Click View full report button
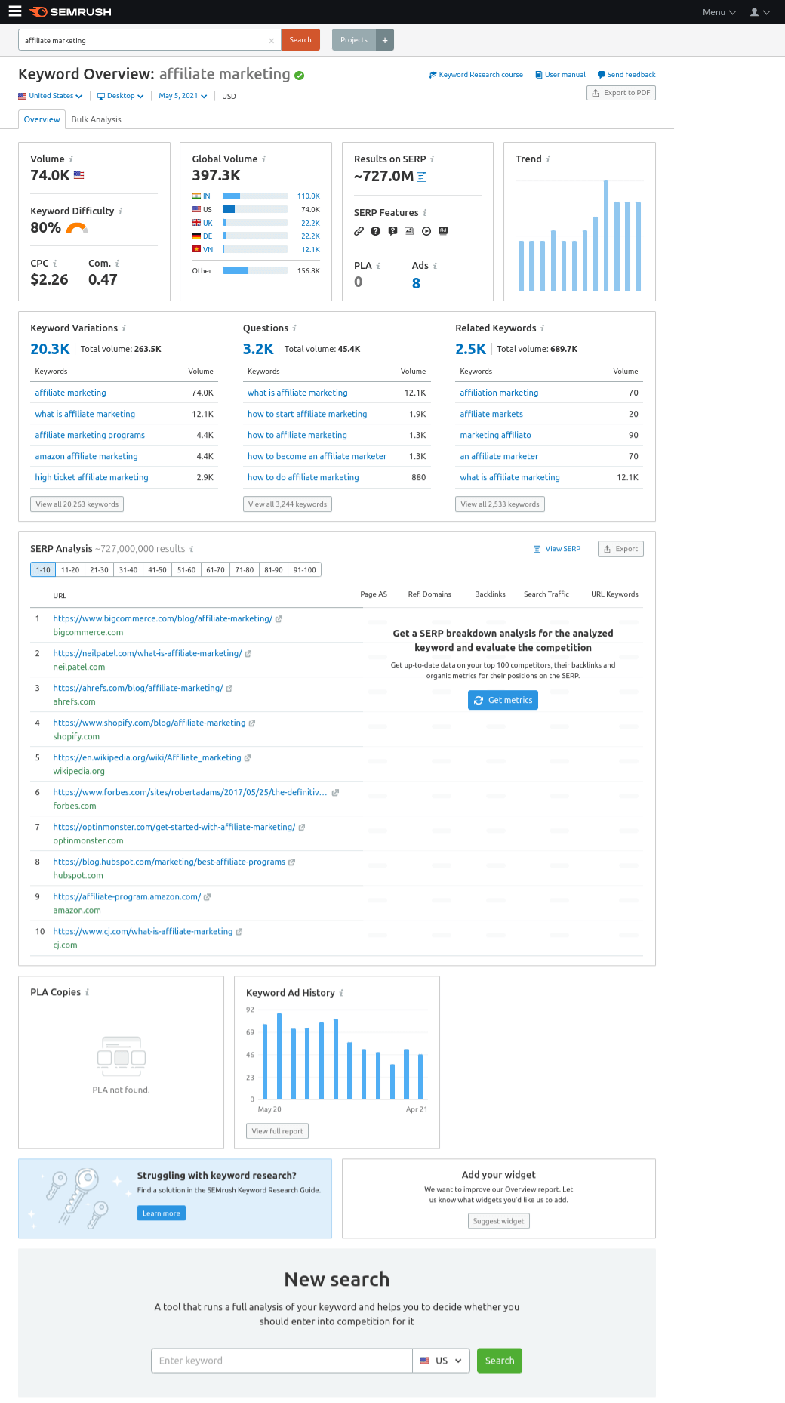This screenshot has width=785, height=1403. tap(277, 1131)
